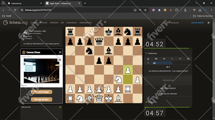
Task: Select move g4 in move list
Action: tap(162, 63)
